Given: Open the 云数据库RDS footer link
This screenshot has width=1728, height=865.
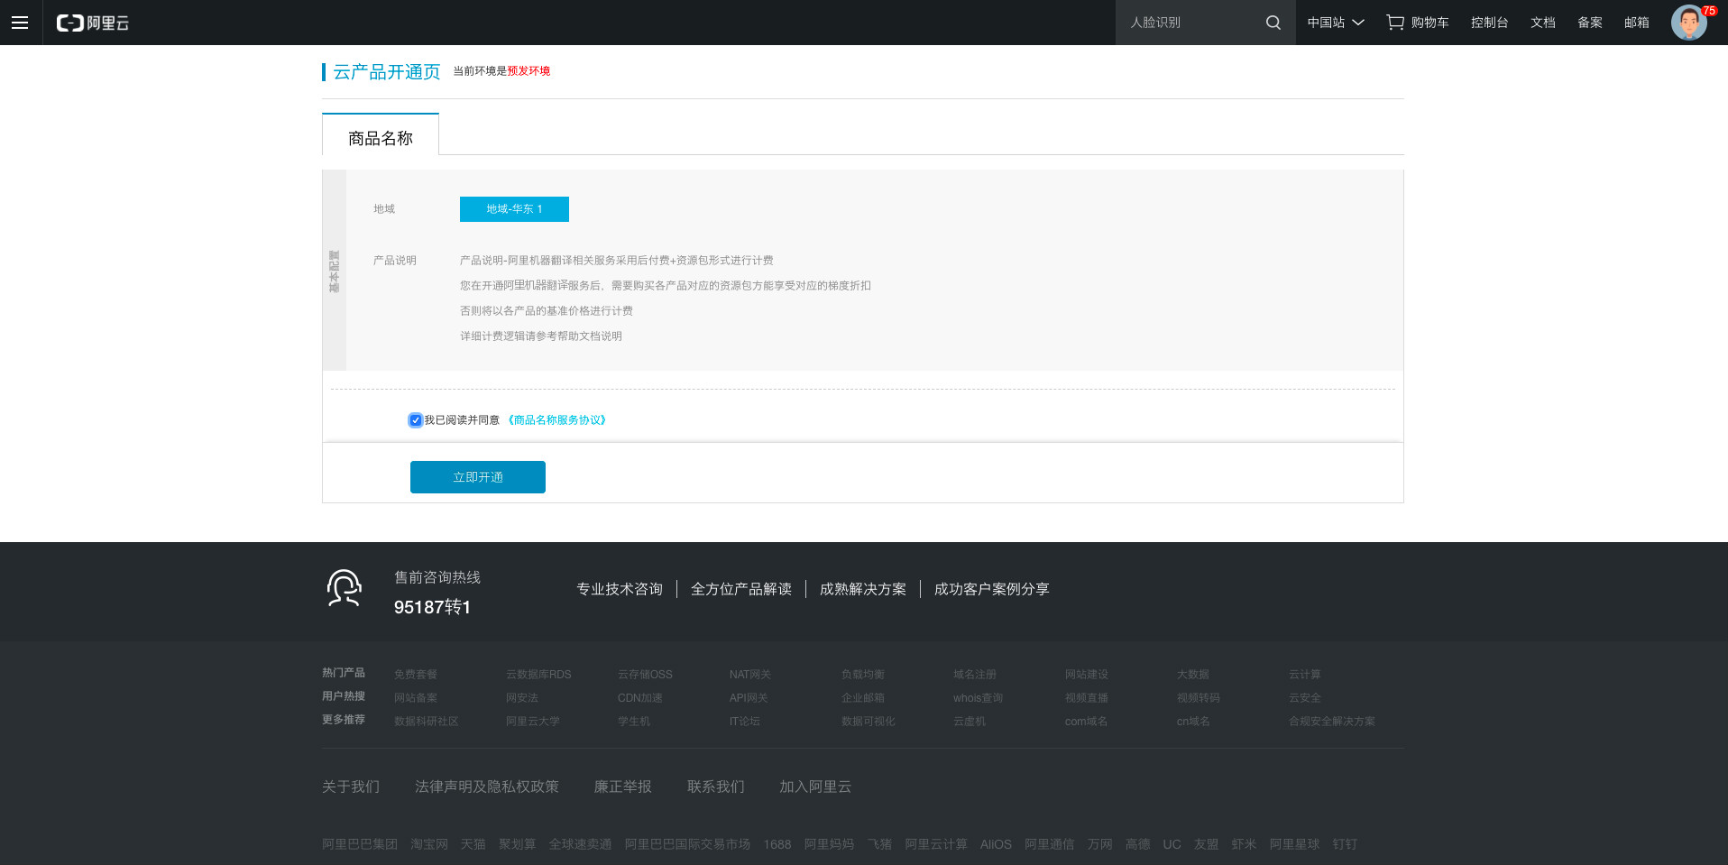Looking at the screenshot, I should (x=538, y=675).
